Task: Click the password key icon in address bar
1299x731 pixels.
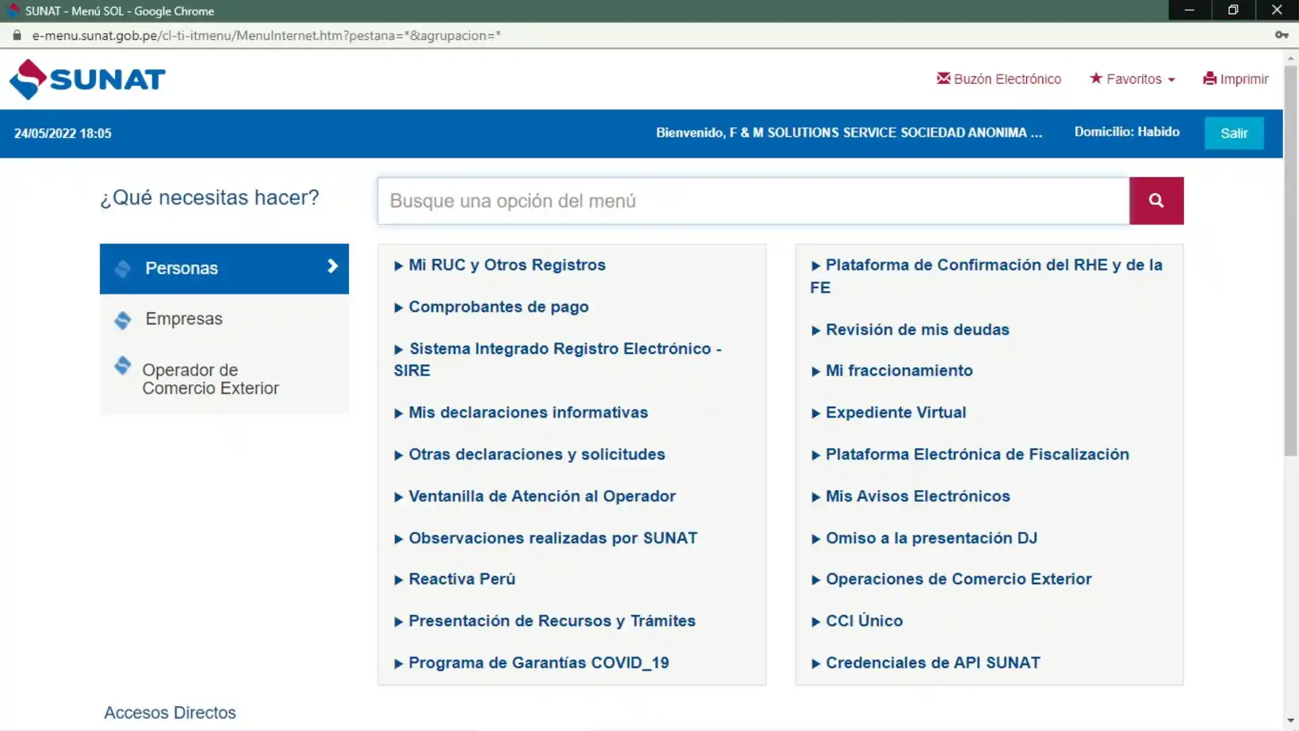Action: click(1281, 35)
